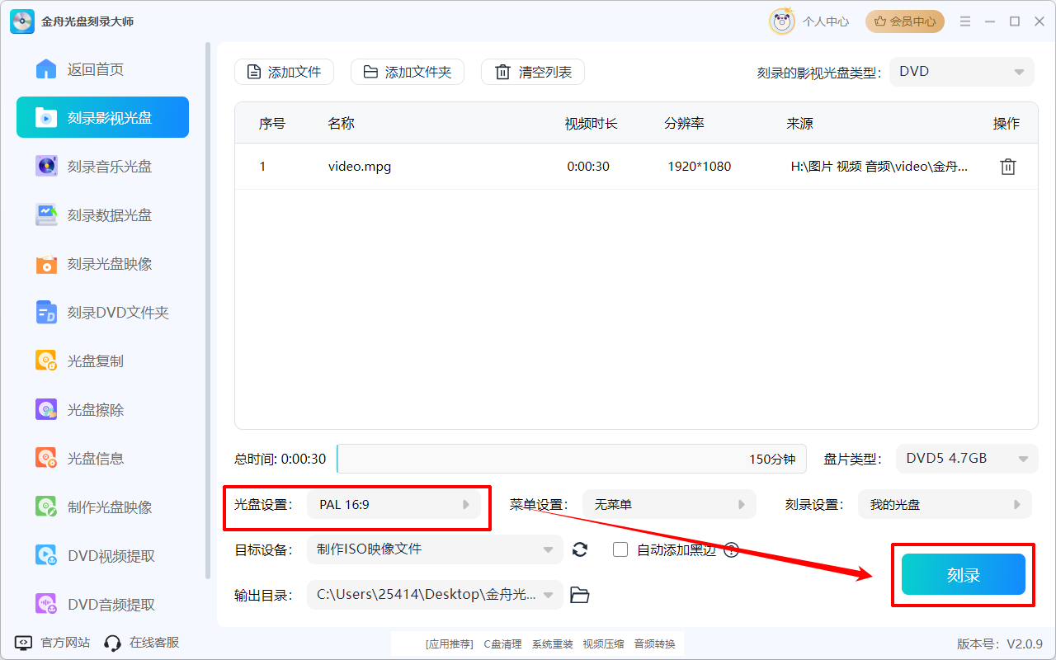Expand the target device ISO image dropdown
Viewport: 1056px width, 660px height.
[x=435, y=549]
